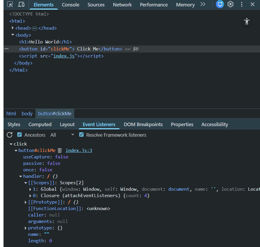This screenshot has width=260, height=247.
Task: Go to the Memory tab
Action: click(x=185, y=5)
